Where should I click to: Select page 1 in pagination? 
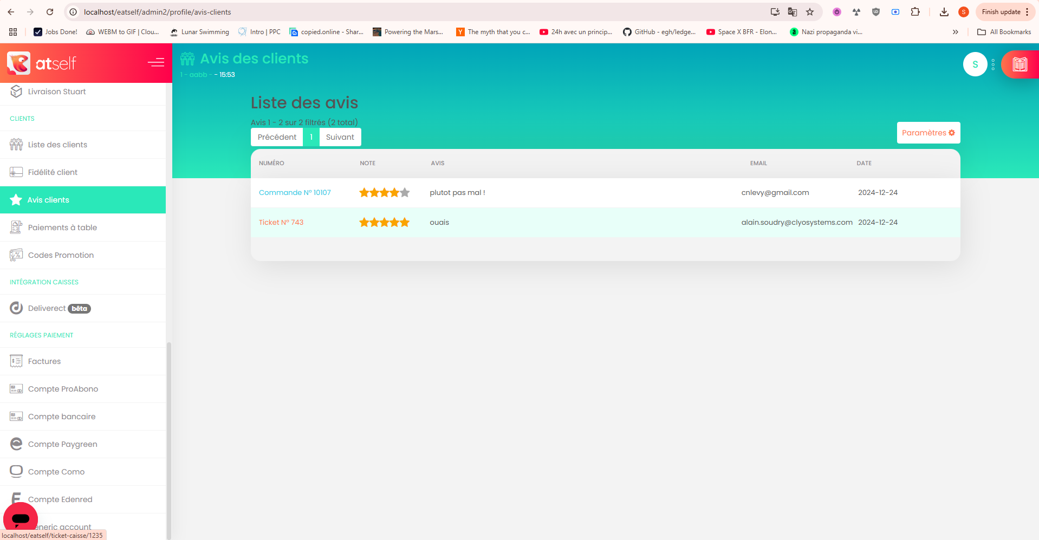311,137
